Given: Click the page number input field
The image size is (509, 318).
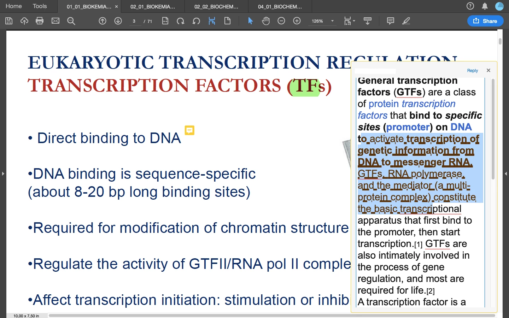Looking at the screenshot, I should [x=134, y=21].
